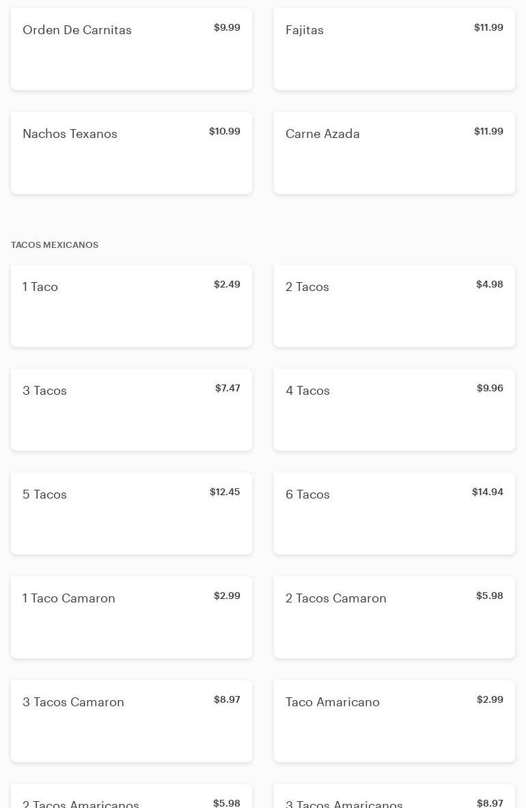Open the 6 Tacos item
The width and height of the screenshot is (526, 808).
[x=394, y=514]
